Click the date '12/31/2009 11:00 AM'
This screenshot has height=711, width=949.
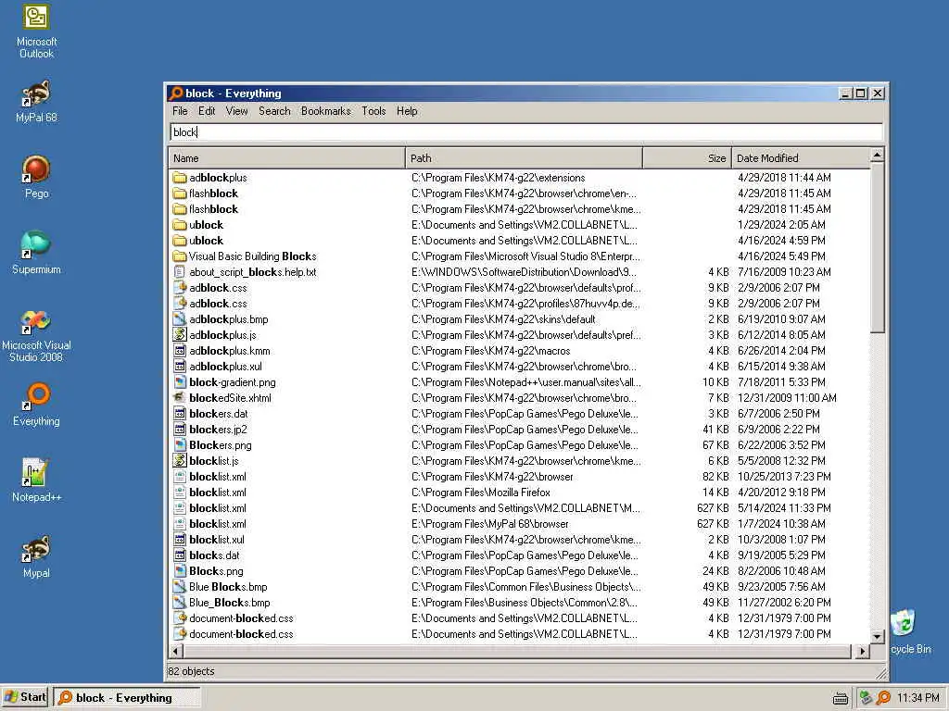point(787,398)
